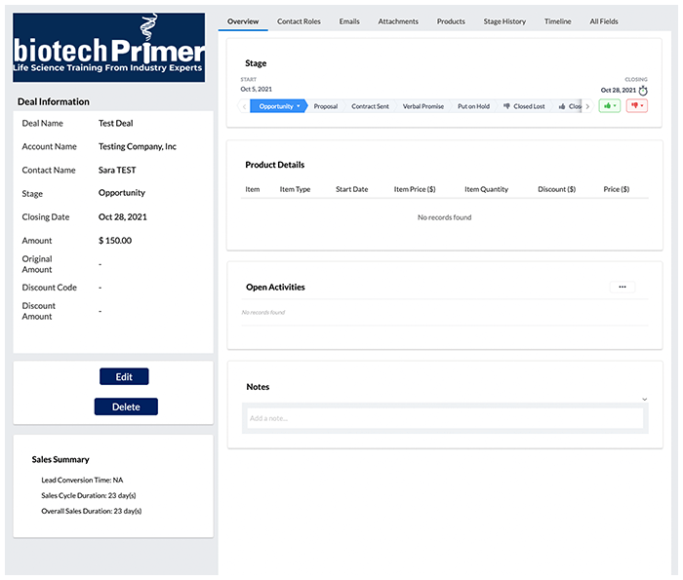Click Testing Company, Inc account value

[138, 146]
